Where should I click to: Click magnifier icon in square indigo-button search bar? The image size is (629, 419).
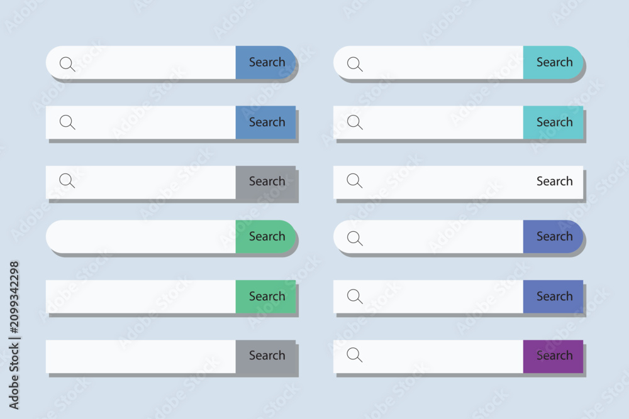[x=355, y=297]
